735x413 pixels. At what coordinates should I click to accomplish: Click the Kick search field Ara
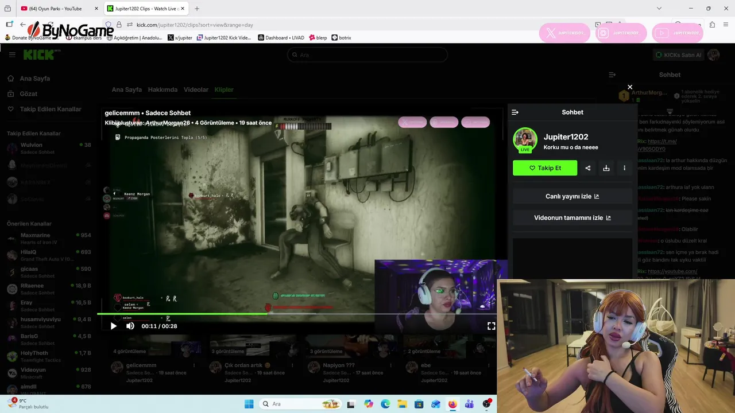coord(367,54)
